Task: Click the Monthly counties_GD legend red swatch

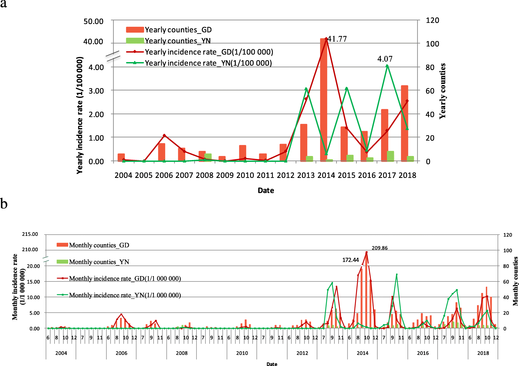Action: point(63,245)
